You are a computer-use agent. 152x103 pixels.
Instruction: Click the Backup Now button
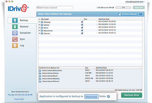pyautogui.click(x=132, y=95)
